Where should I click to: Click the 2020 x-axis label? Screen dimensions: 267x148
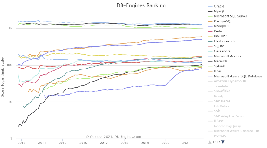click(165, 143)
